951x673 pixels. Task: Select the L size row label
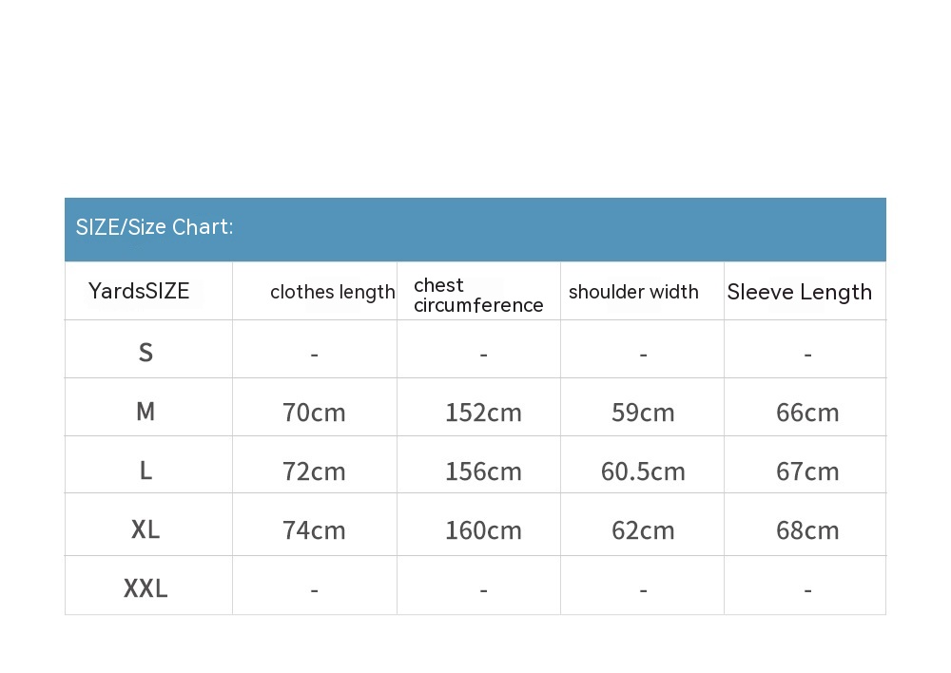(x=146, y=471)
